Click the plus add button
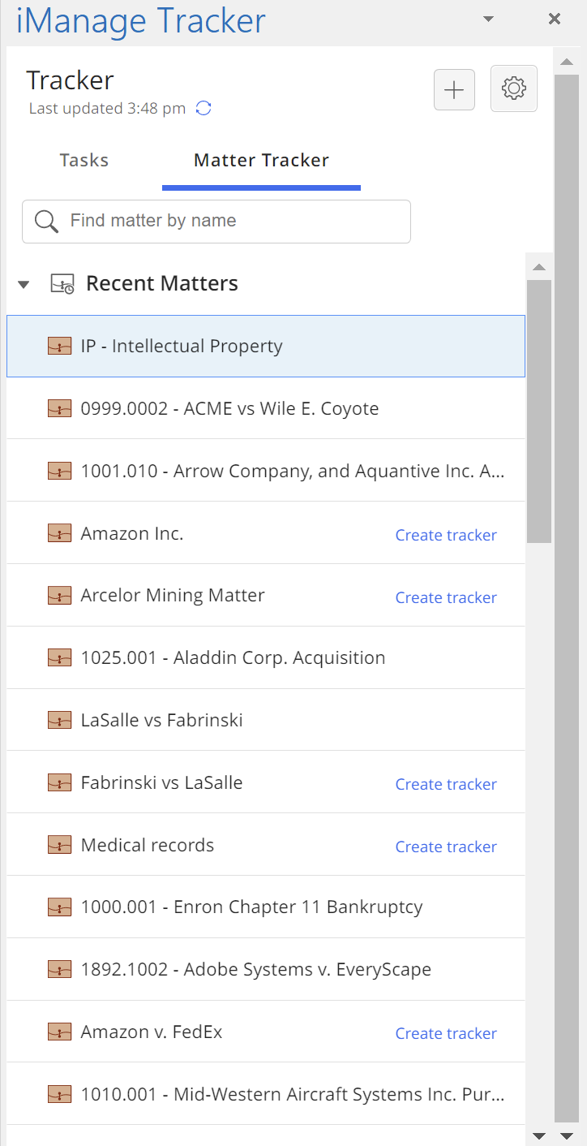Screen dimensions: 587x1146 (x=454, y=89)
